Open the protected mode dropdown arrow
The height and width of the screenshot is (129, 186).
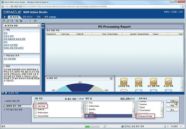pos(168,126)
